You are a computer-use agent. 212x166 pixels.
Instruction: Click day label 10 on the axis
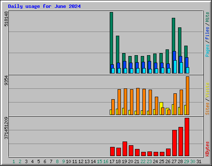pyautogui.click(x=68, y=161)
